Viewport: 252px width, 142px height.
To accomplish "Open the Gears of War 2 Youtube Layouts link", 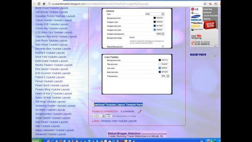I will tap(54, 93).
